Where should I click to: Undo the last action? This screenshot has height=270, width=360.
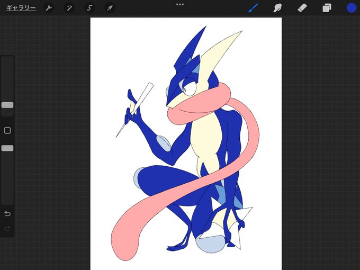click(7, 213)
